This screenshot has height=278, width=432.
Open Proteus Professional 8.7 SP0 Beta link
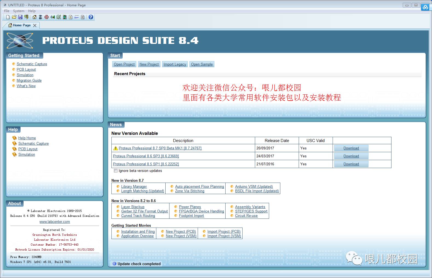coord(160,148)
